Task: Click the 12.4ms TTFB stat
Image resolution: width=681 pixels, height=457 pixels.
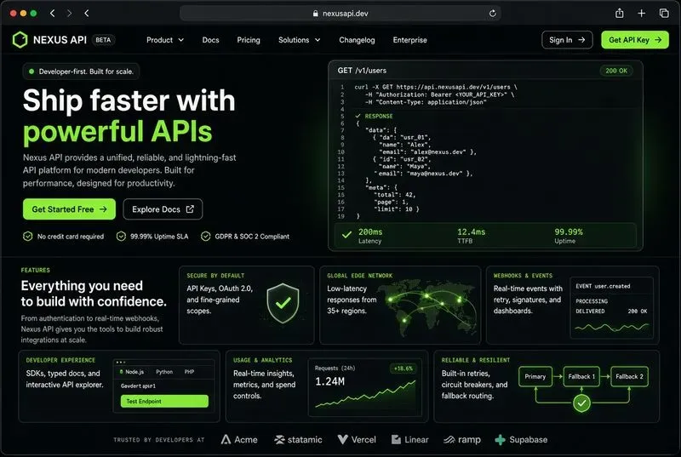Action: pos(471,236)
